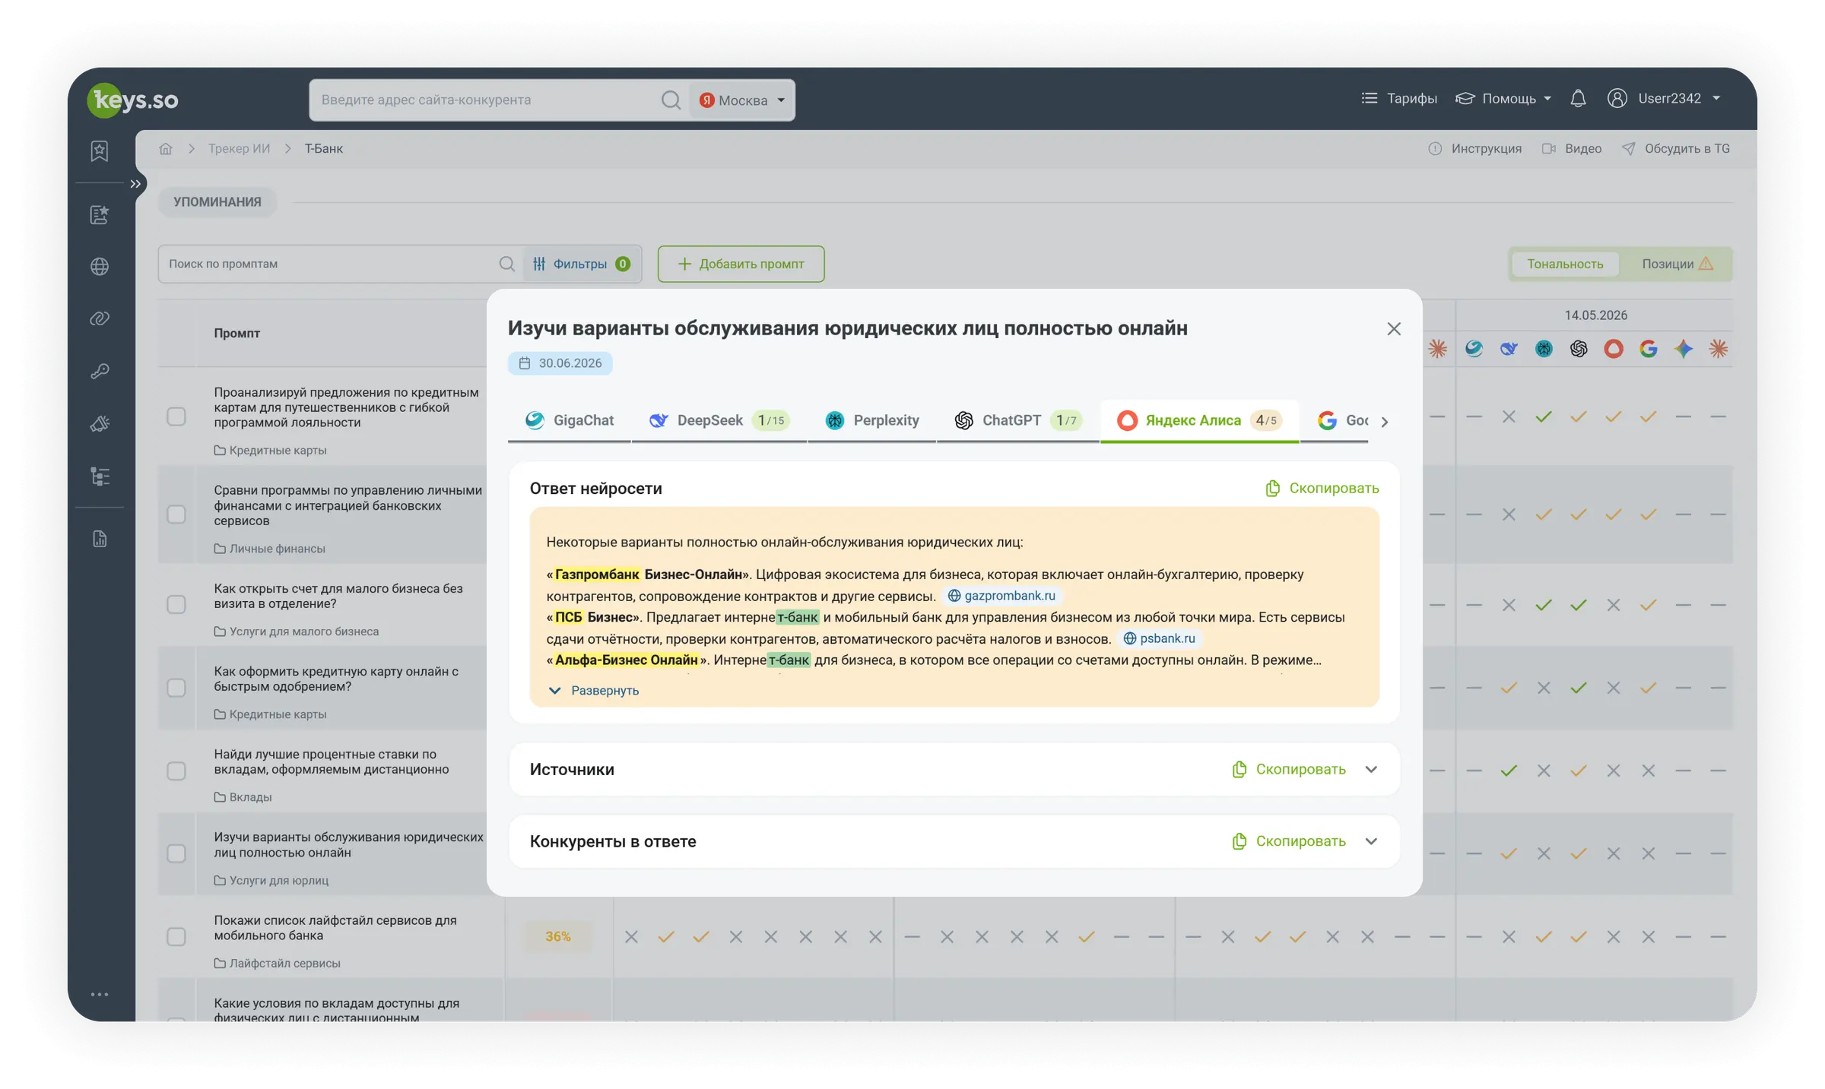
Task: Open the starred notes sidebar icon
Action: pos(100,214)
